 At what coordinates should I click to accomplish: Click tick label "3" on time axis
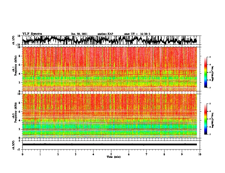point(76,154)
